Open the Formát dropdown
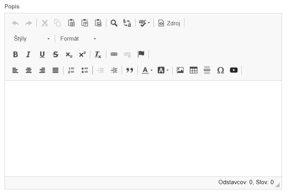 pos(78,39)
